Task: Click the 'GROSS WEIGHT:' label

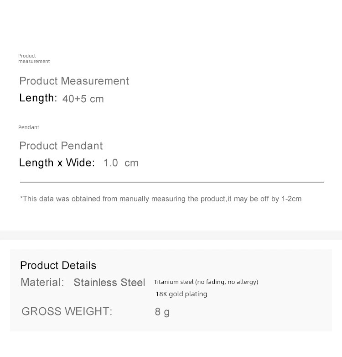Action: (67, 311)
